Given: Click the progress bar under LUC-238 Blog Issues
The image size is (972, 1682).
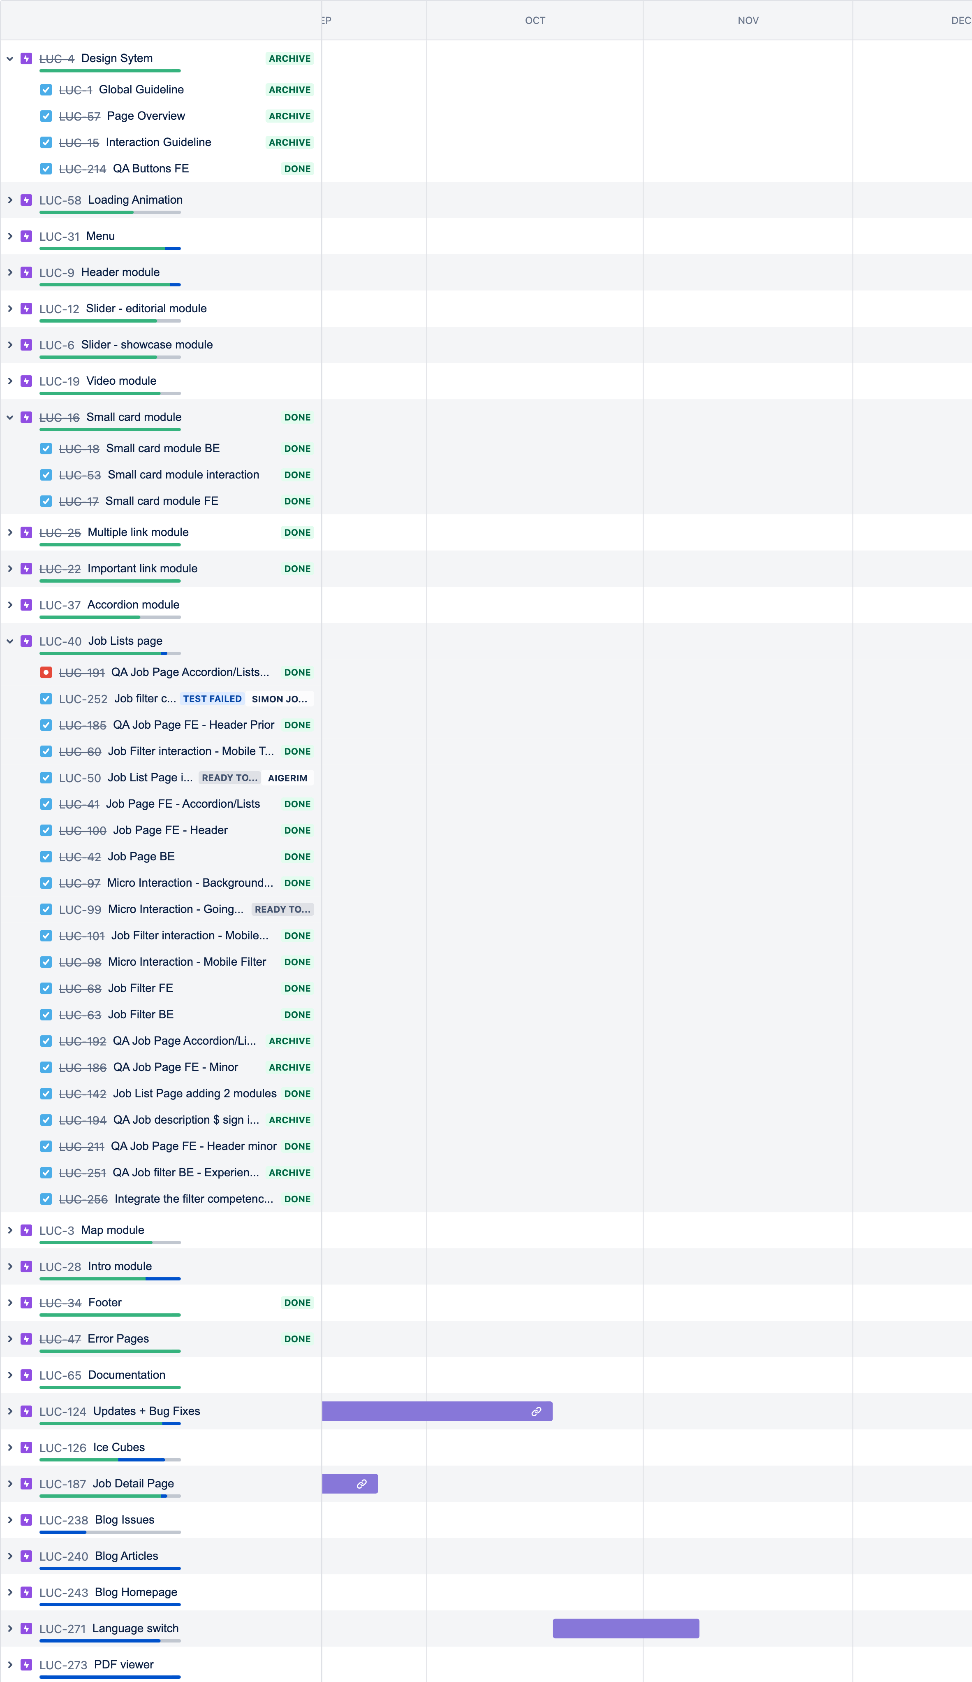Looking at the screenshot, I should point(110,1533).
